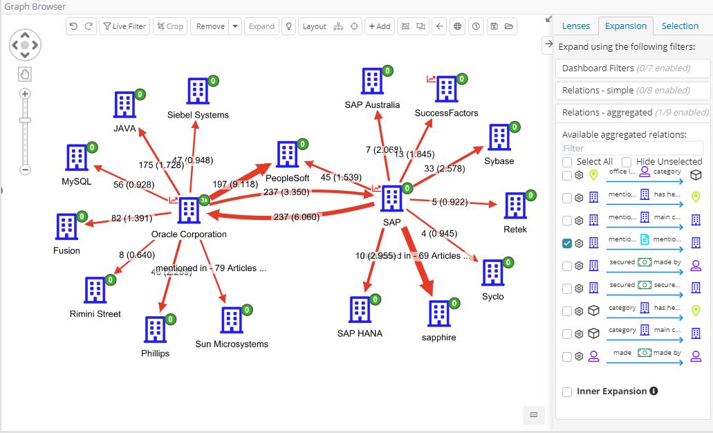
Task: Select the Sybase node icon
Action: [499, 137]
